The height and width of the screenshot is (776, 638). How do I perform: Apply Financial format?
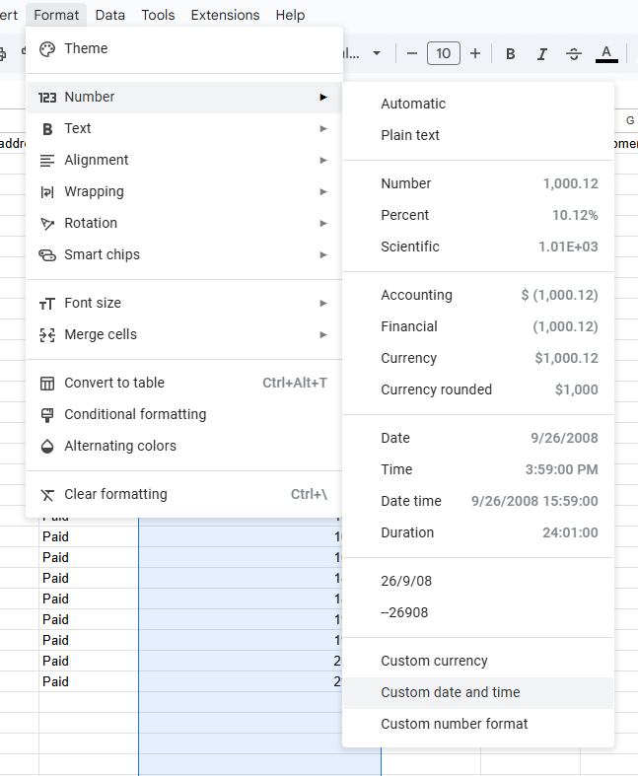(x=478, y=326)
